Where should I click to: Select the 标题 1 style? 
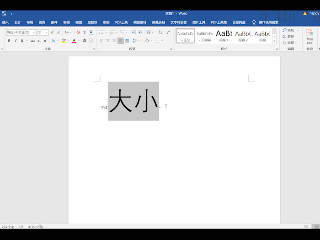pyautogui.click(x=224, y=36)
